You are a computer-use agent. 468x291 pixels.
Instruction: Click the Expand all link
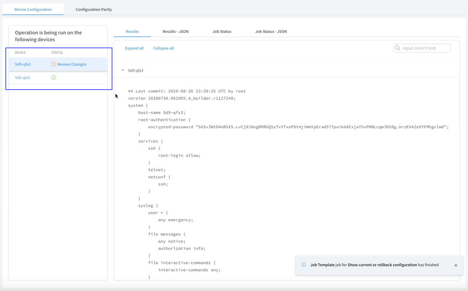point(134,48)
